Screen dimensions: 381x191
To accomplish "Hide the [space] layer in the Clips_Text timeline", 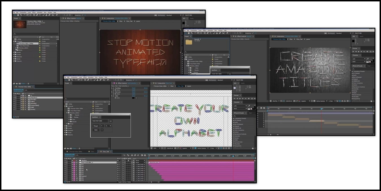I will click(65, 176).
